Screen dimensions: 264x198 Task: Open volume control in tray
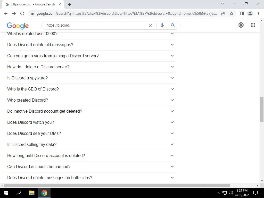point(231,193)
